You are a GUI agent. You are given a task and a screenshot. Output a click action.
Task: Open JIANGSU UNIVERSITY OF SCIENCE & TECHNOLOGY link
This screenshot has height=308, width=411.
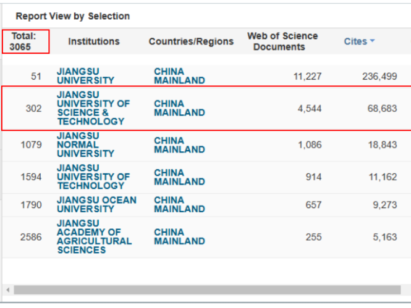93,108
